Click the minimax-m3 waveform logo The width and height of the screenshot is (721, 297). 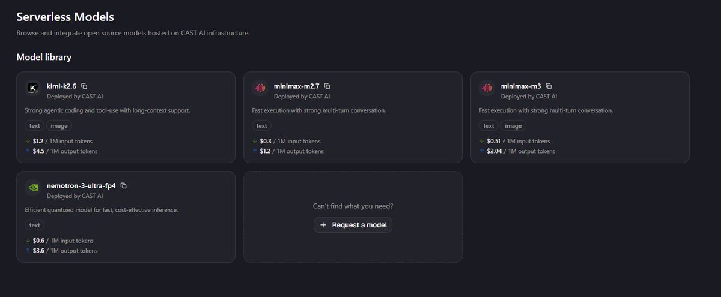pos(487,88)
